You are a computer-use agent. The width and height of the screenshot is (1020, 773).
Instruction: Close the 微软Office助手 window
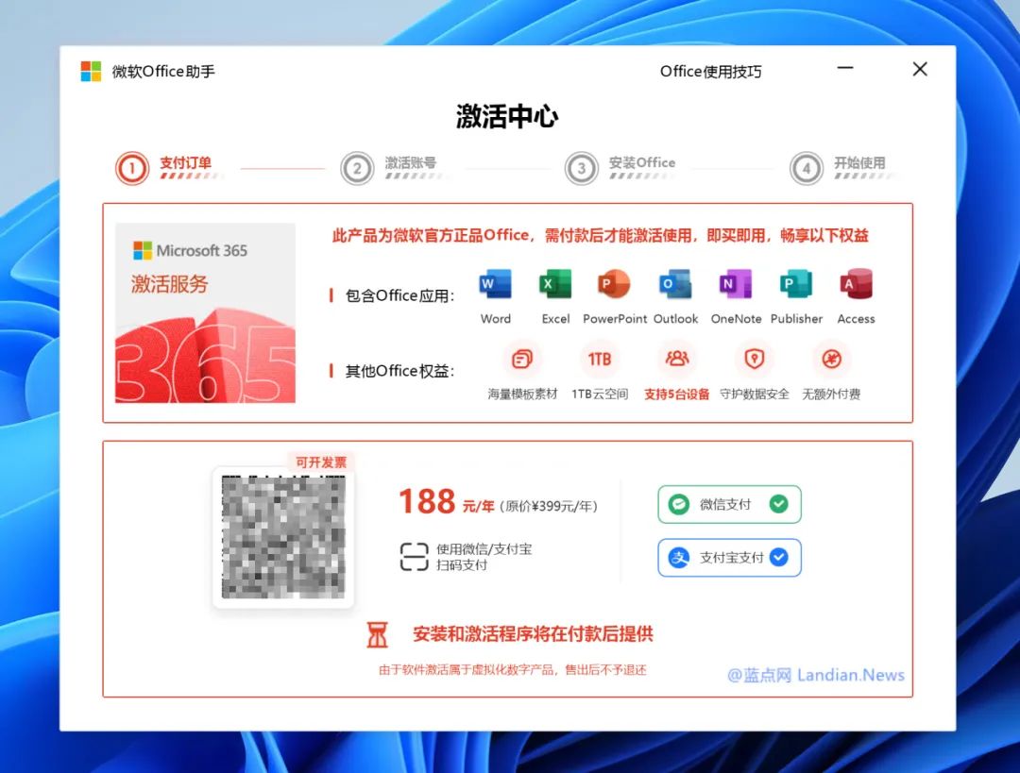point(920,69)
